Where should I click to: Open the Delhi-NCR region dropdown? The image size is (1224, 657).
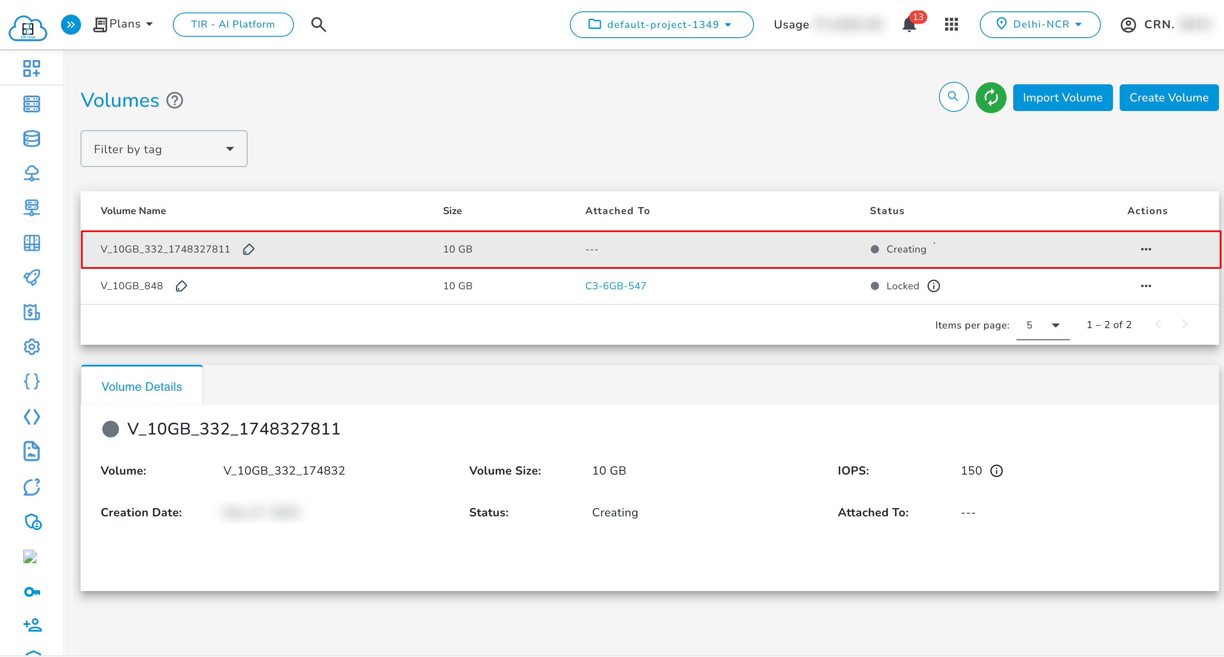(1039, 24)
